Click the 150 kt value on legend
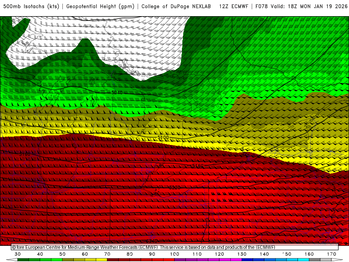349x262 pixels. pyautogui.click(x=287, y=254)
